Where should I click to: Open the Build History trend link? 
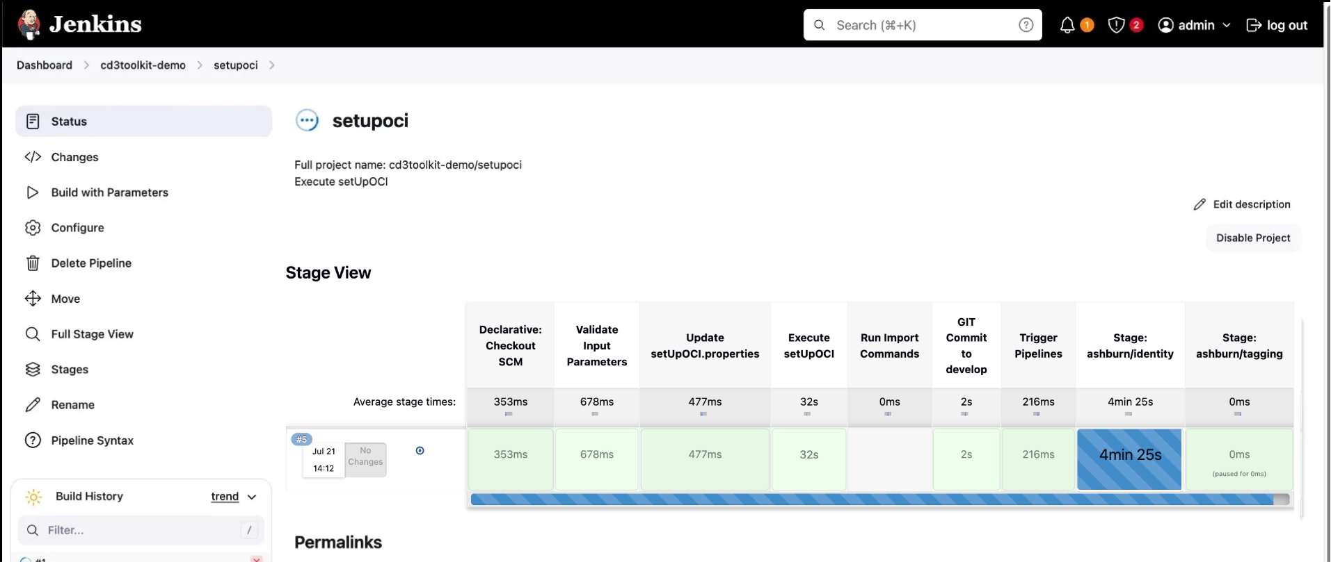225,497
